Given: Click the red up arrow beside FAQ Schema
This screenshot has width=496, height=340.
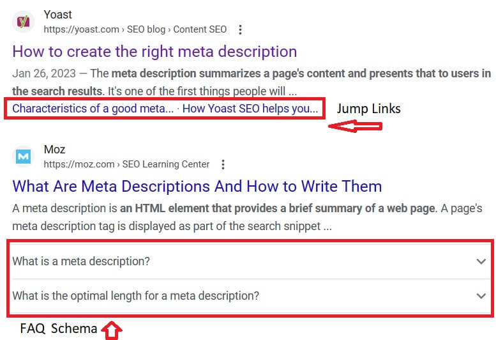Looking at the screenshot, I should 112,330.
